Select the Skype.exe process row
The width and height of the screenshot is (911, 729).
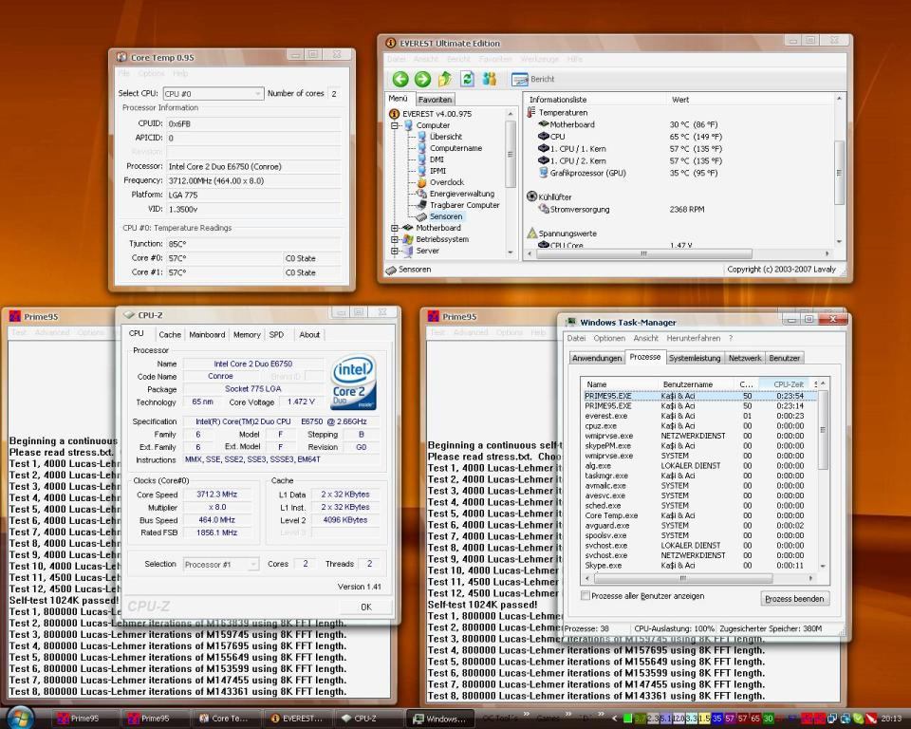699,565
